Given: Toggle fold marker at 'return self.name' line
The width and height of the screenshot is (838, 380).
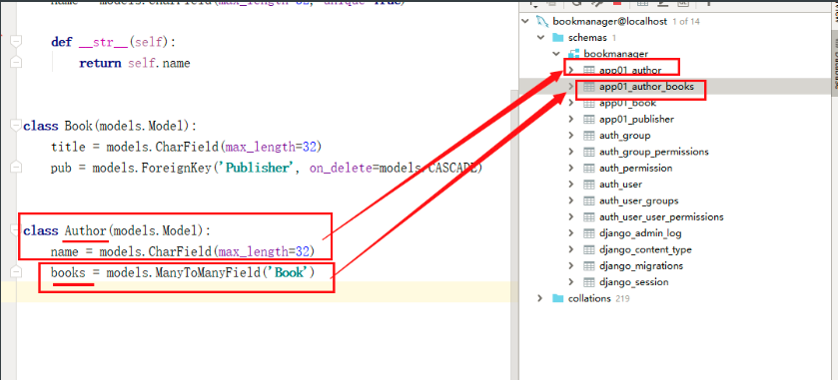Looking at the screenshot, I should tap(16, 63).
